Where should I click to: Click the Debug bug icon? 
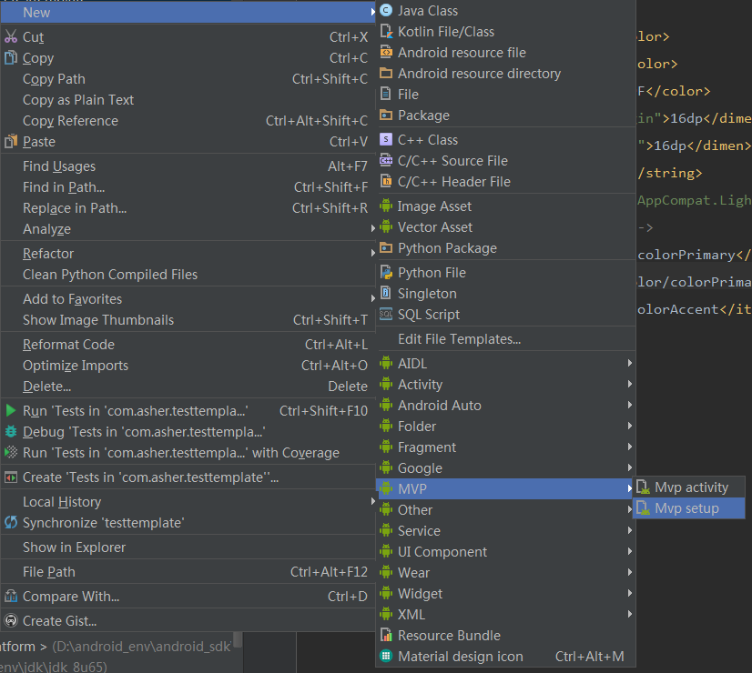point(11,432)
